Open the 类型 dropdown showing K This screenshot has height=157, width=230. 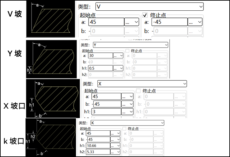point(128,123)
